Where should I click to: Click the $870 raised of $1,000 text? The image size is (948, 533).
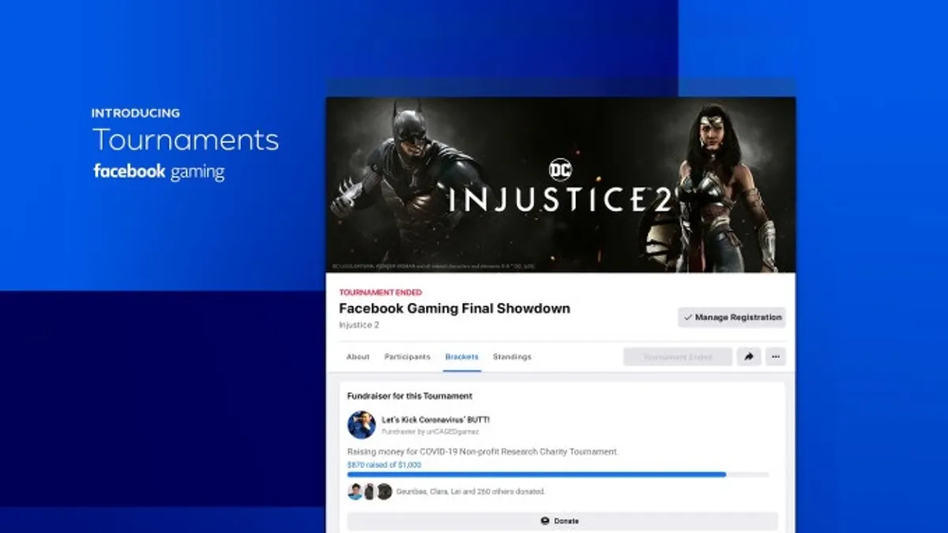[x=384, y=465]
